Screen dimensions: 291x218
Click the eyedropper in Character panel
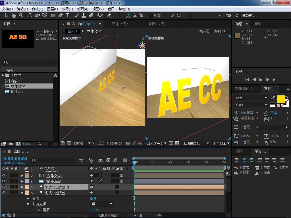[273, 98]
